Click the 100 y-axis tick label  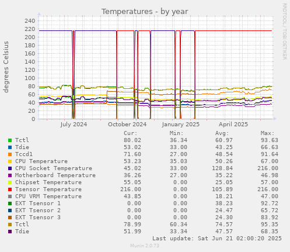(x=30, y=78)
